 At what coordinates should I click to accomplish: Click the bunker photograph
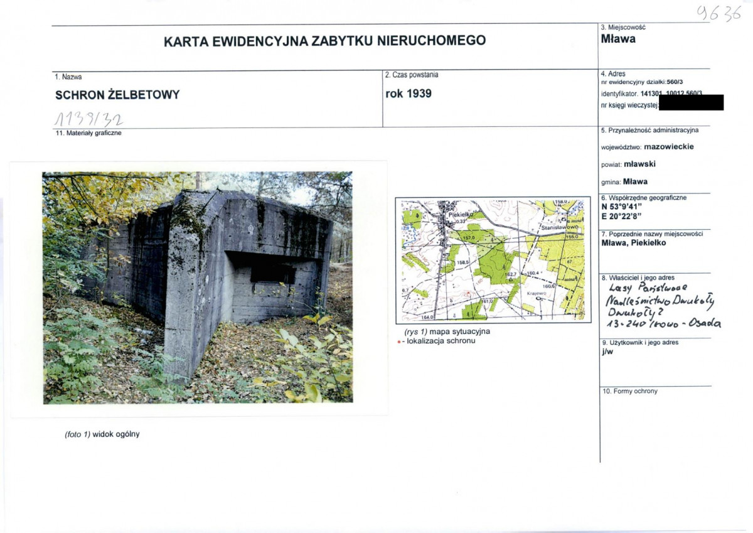(198, 287)
